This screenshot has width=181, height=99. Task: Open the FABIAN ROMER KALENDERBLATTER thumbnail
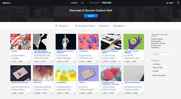pyautogui.click(x=43, y=42)
